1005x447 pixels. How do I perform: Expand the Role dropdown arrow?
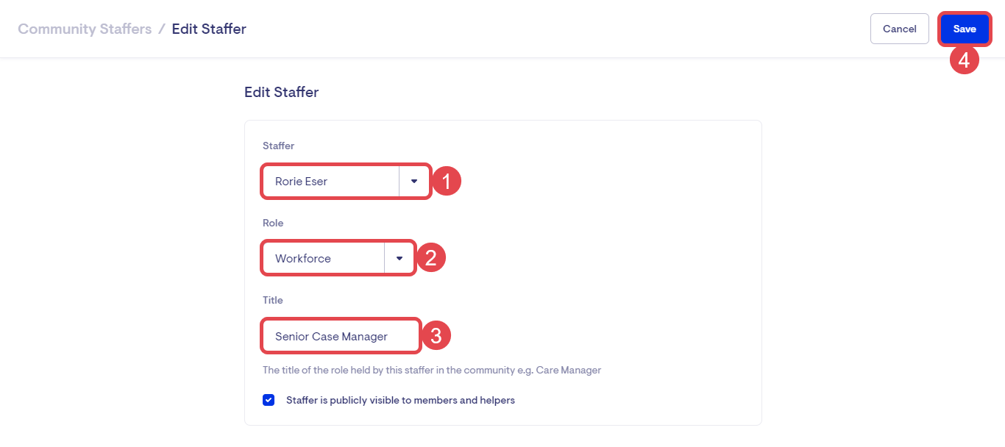pyautogui.click(x=399, y=258)
